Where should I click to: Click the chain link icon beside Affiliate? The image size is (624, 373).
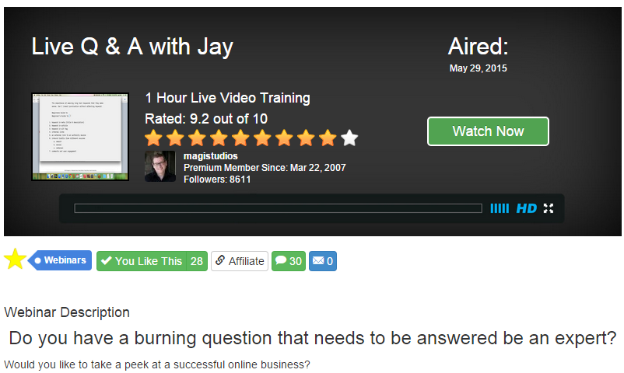coord(219,260)
